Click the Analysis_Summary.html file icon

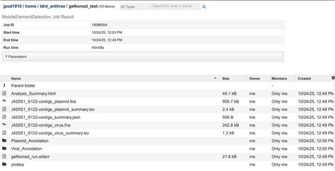tap(4, 94)
